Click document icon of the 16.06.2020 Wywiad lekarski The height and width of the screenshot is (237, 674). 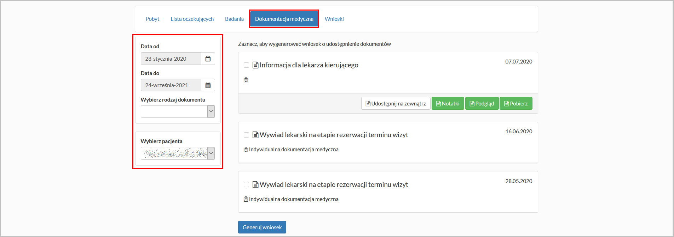255,135
